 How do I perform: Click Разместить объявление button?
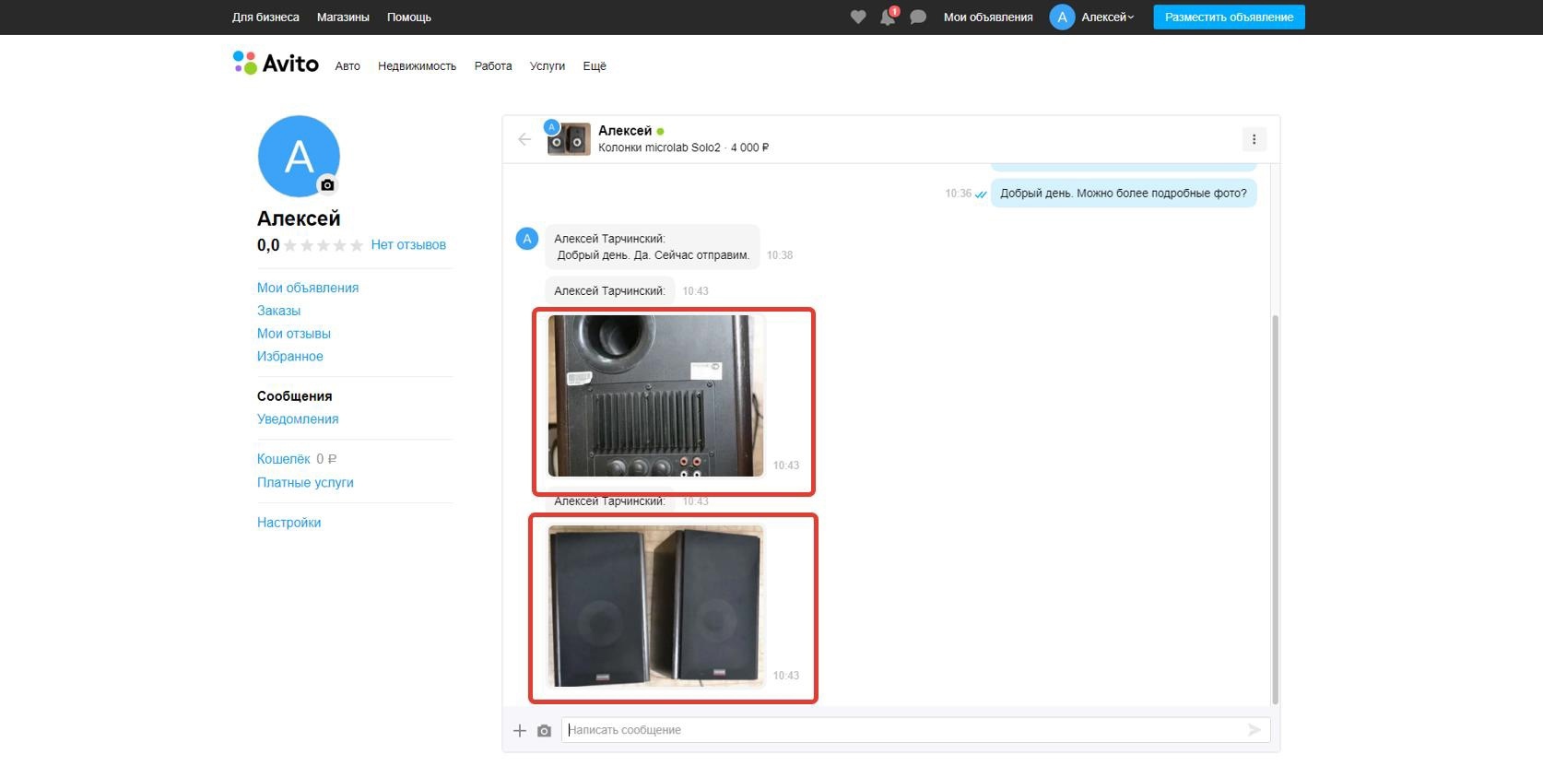[x=1229, y=17]
